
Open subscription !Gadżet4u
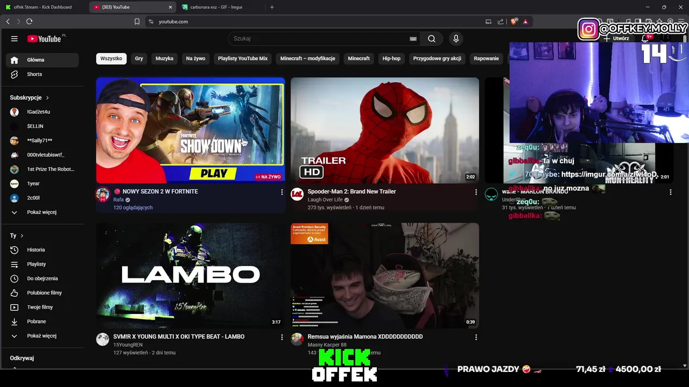tap(42, 112)
